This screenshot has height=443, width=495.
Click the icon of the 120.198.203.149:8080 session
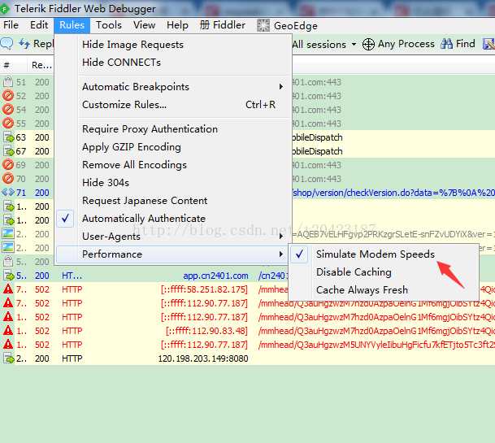click(x=8, y=358)
